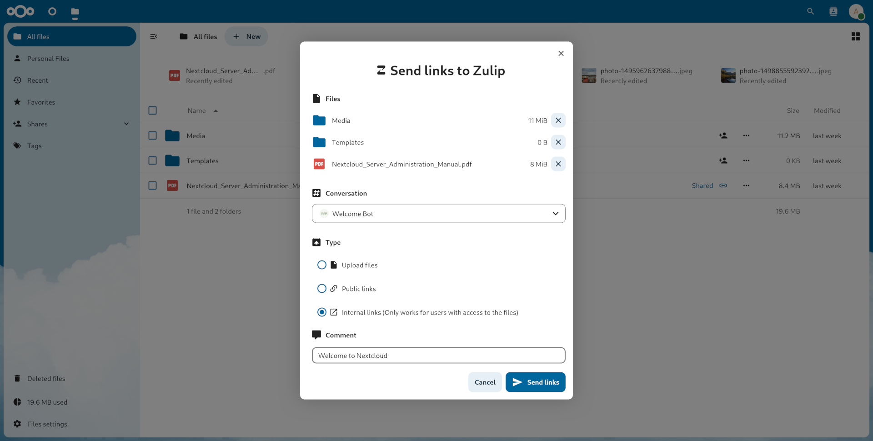Remove Media from the files list

[x=558, y=120]
